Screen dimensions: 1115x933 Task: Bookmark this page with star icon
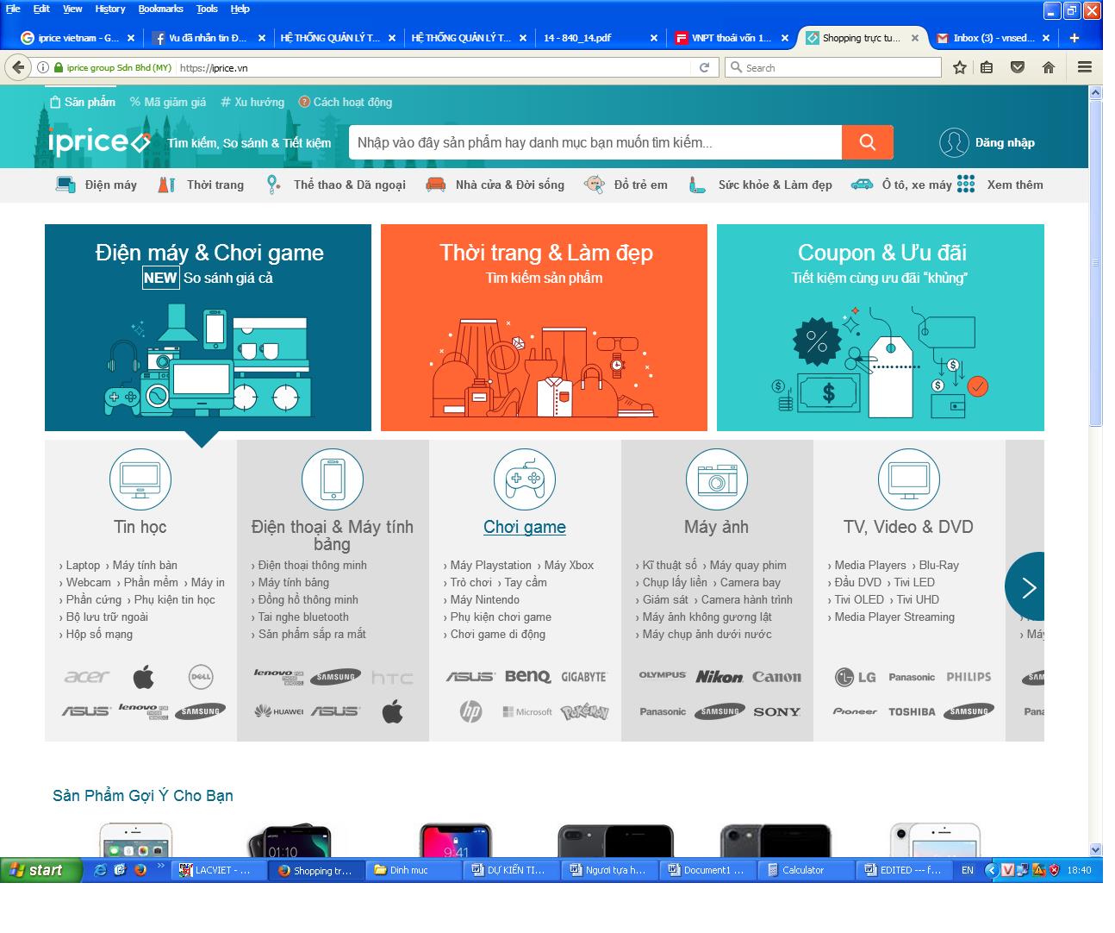point(959,67)
